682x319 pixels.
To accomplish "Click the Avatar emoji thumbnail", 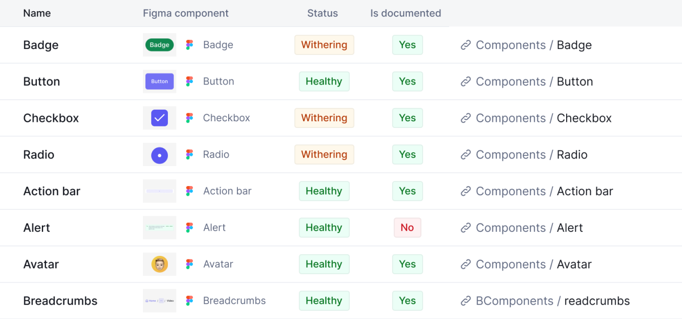I will tap(159, 264).
